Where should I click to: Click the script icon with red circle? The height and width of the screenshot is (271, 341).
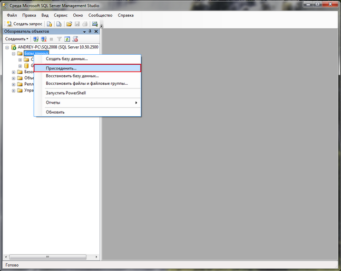coord(75,39)
